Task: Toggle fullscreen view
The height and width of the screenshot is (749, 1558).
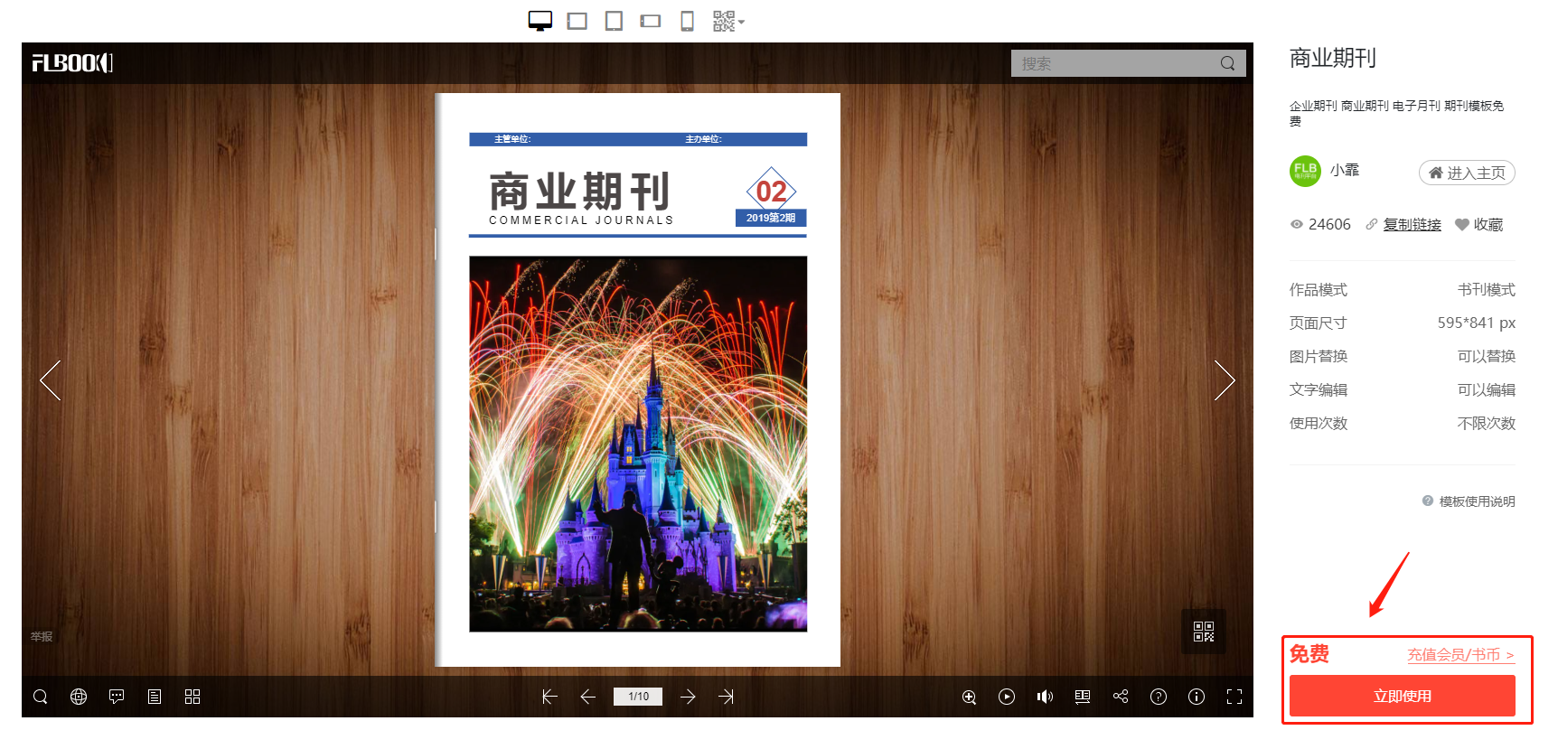Action: tap(1234, 697)
